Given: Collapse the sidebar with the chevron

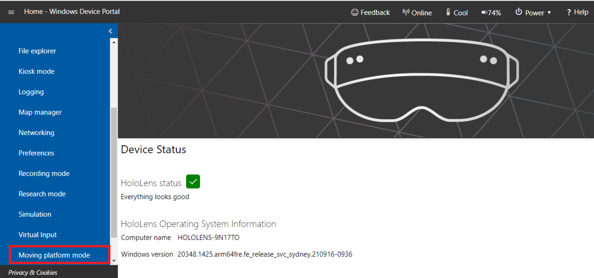Looking at the screenshot, I should [x=110, y=31].
